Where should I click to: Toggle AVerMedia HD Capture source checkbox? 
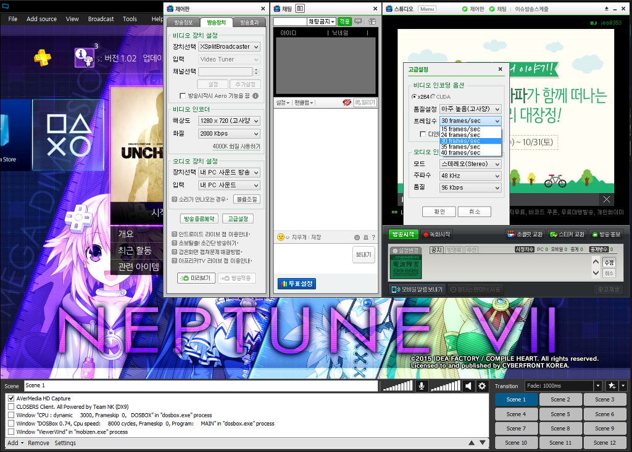(x=11, y=398)
